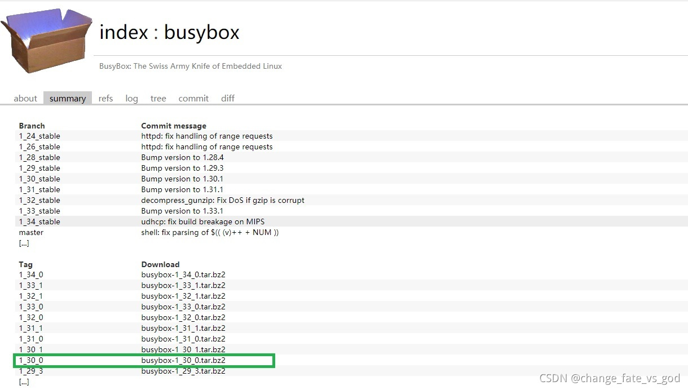Download busybox-1_32_1.tar.bz2
Viewport: 688px width, 390px height.
click(x=183, y=296)
